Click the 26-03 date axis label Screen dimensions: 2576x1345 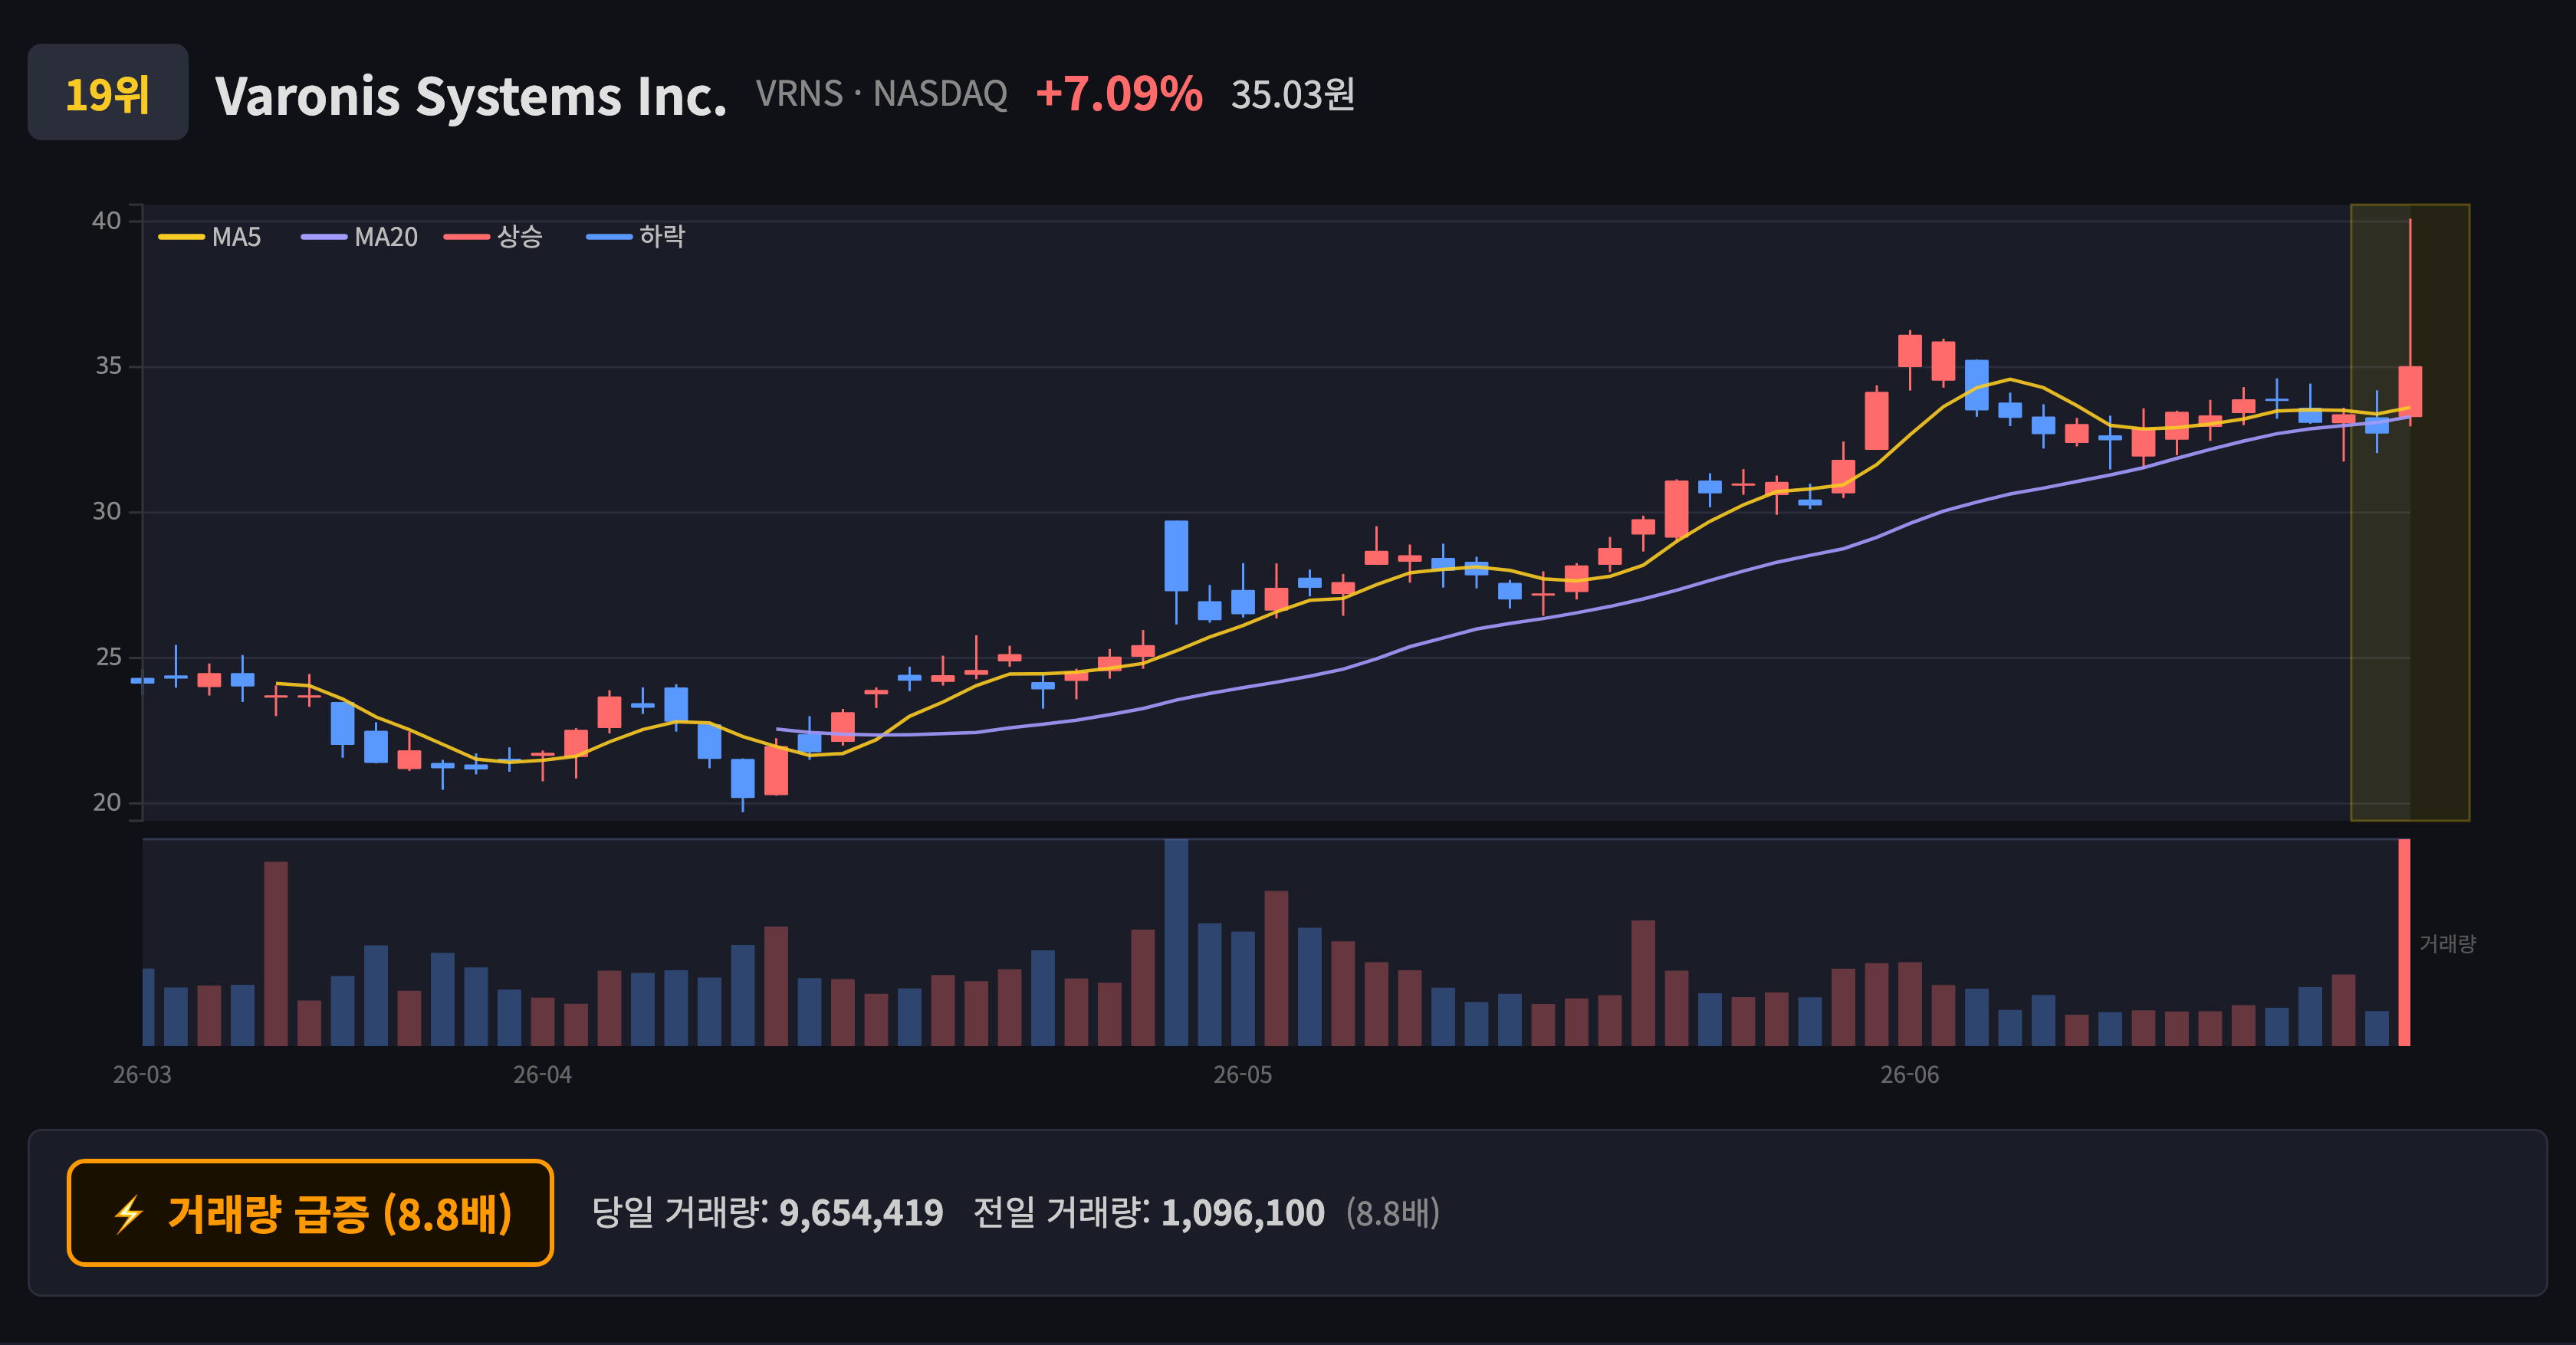pos(142,1075)
